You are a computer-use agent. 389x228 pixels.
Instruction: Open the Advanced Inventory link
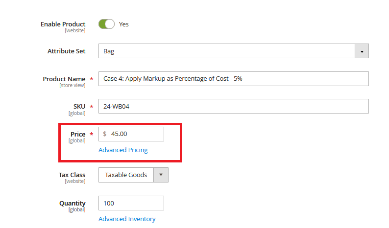(x=127, y=219)
